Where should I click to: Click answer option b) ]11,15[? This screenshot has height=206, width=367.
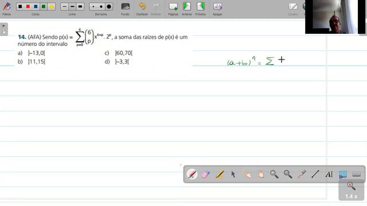(x=32, y=62)
